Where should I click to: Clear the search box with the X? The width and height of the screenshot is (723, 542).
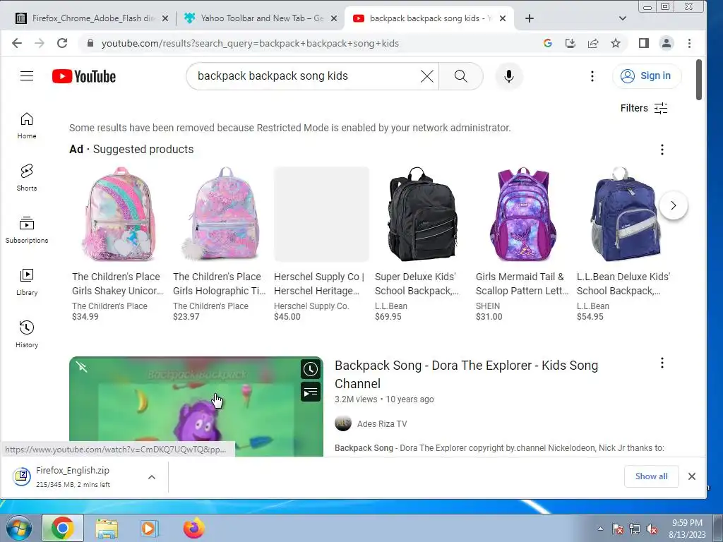(427, 76)
